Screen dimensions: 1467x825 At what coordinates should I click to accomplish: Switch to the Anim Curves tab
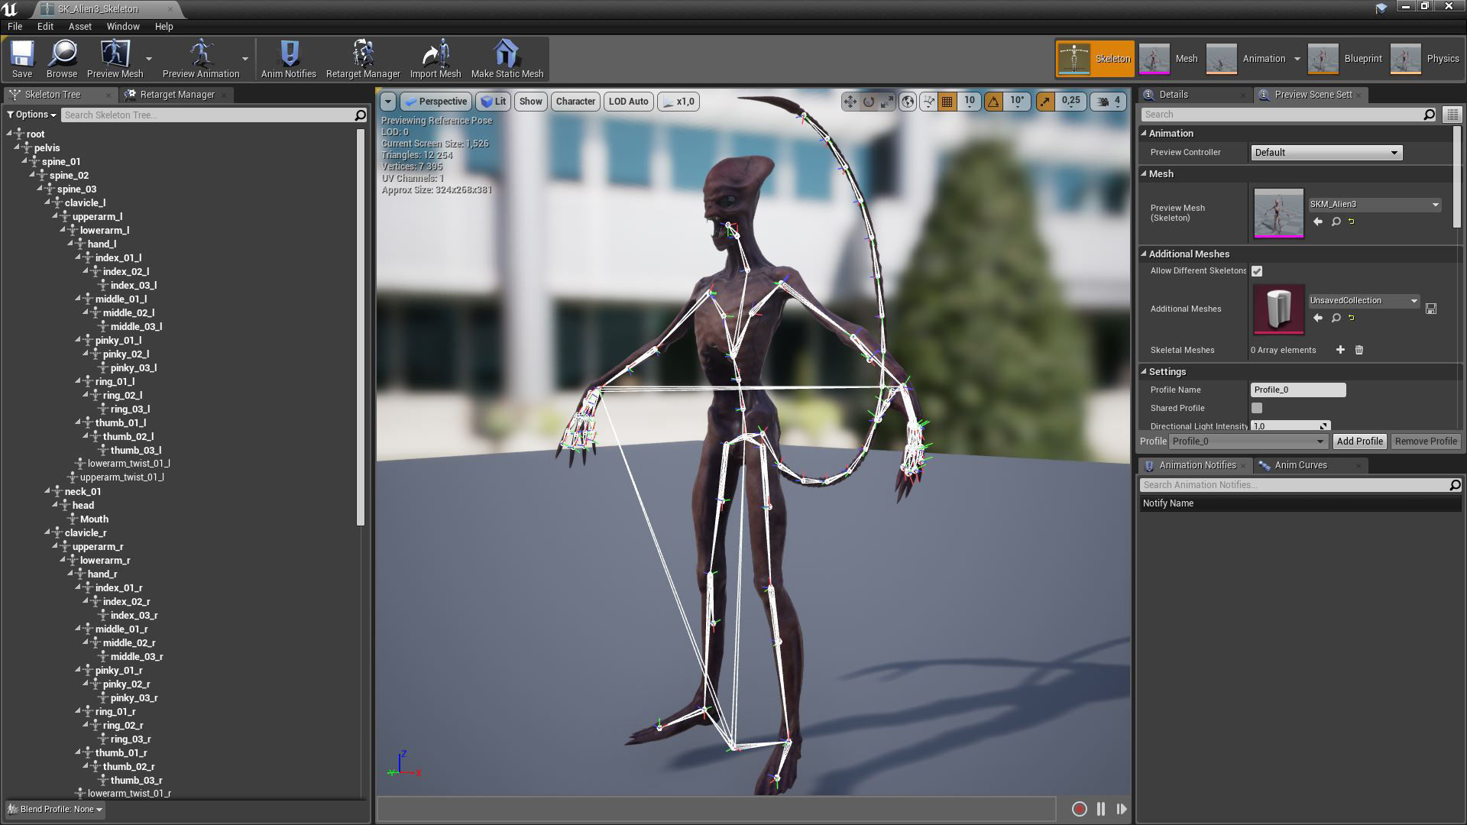(1301, 465)
